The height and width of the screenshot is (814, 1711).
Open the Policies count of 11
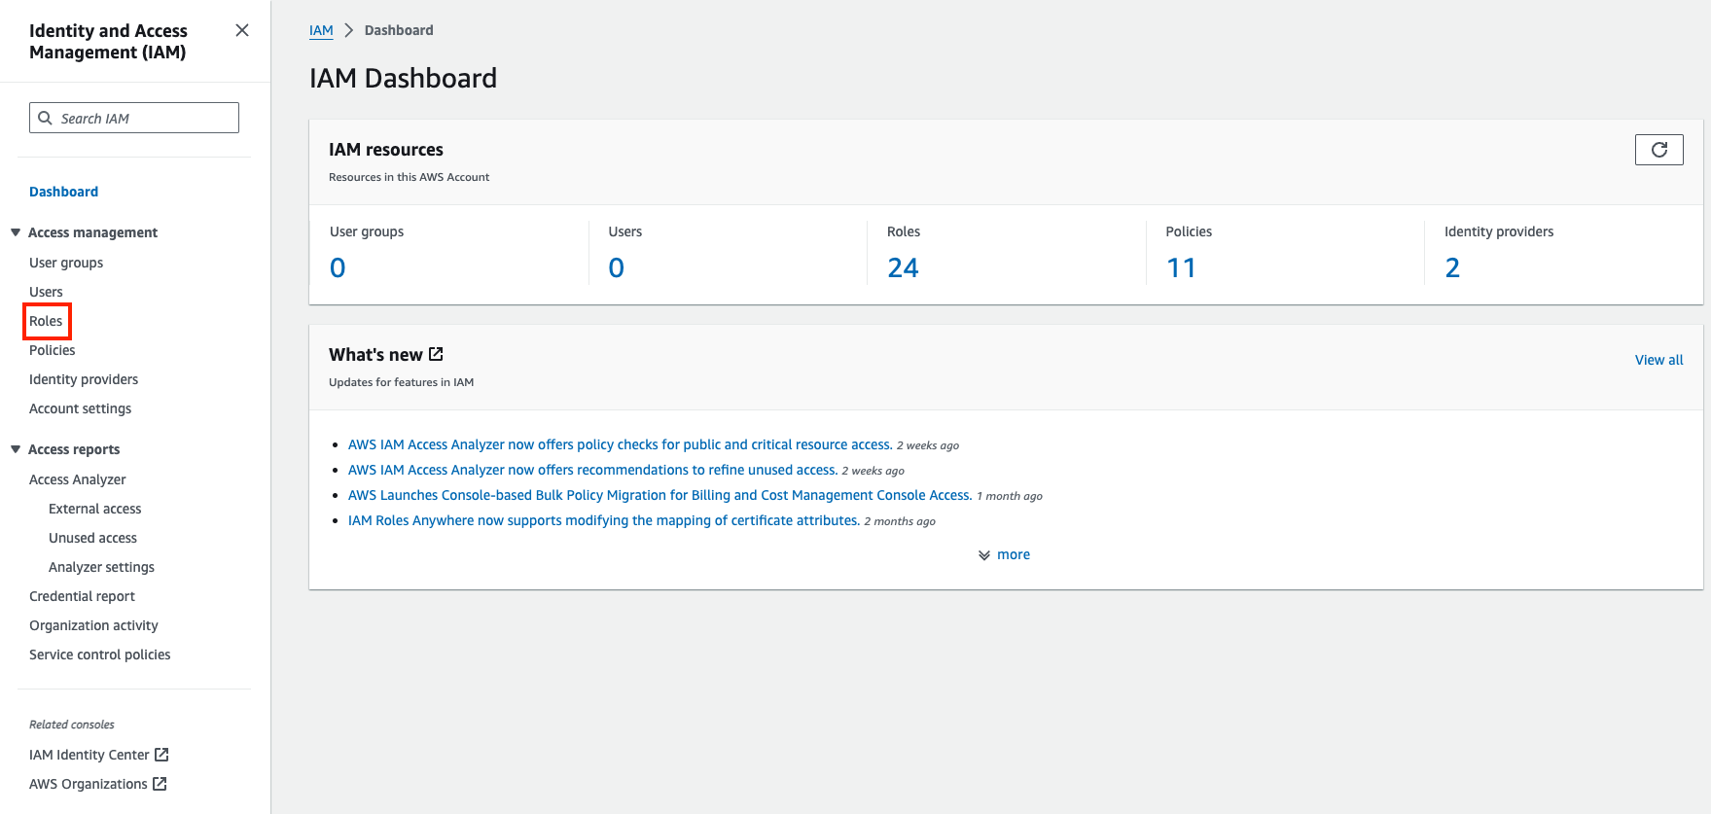tap(1181, 267)
